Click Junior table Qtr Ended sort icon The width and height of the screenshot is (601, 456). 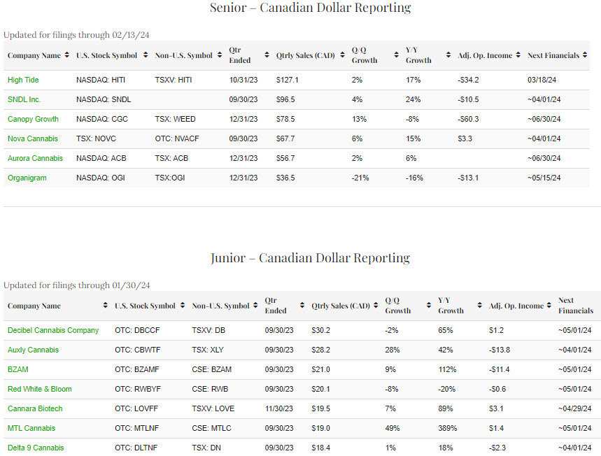point(302,306)
